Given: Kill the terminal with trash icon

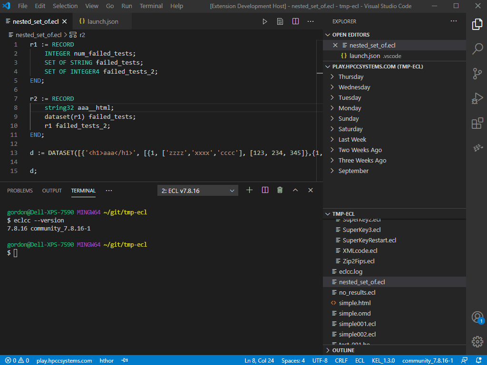Looking at the screenshot, I should pos(280,190).
